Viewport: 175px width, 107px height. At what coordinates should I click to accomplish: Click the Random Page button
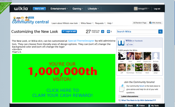coord(140,23)
